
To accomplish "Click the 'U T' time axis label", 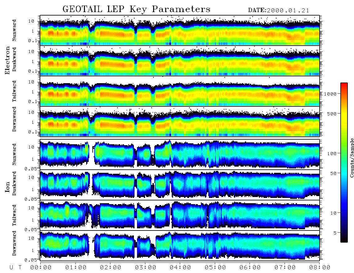I will point(16,268).
